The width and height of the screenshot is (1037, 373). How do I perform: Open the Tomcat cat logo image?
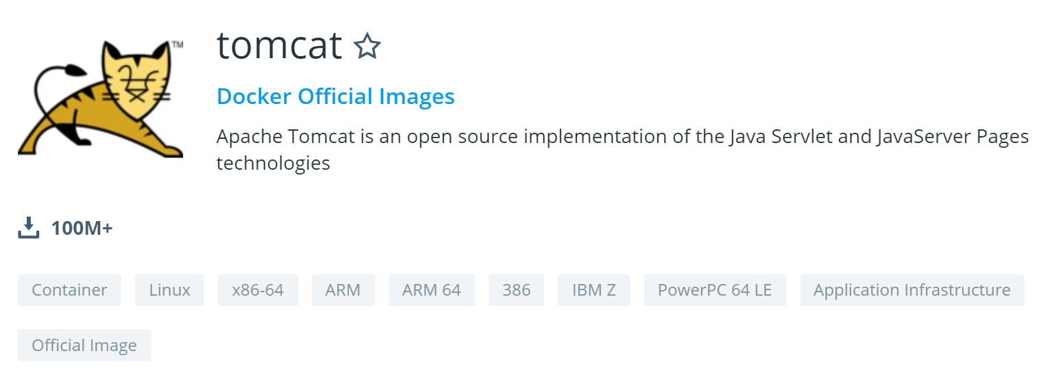click(x=101, y=99)
